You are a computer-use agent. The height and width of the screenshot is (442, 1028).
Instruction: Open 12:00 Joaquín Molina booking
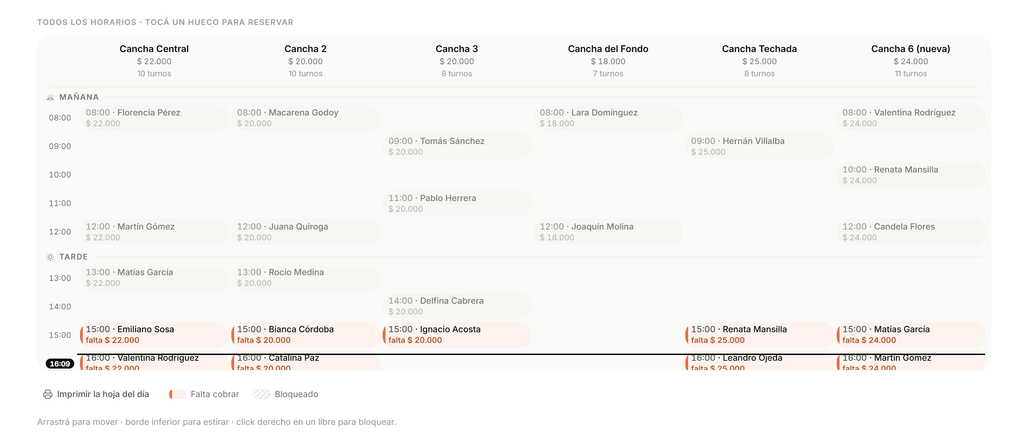coord(608,232)
